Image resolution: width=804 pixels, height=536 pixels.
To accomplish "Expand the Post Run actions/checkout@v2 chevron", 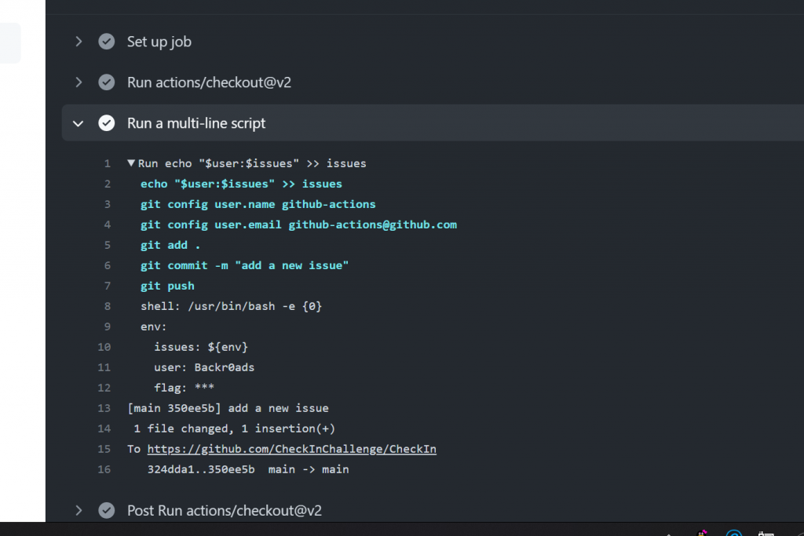I will tap(79, 511).
